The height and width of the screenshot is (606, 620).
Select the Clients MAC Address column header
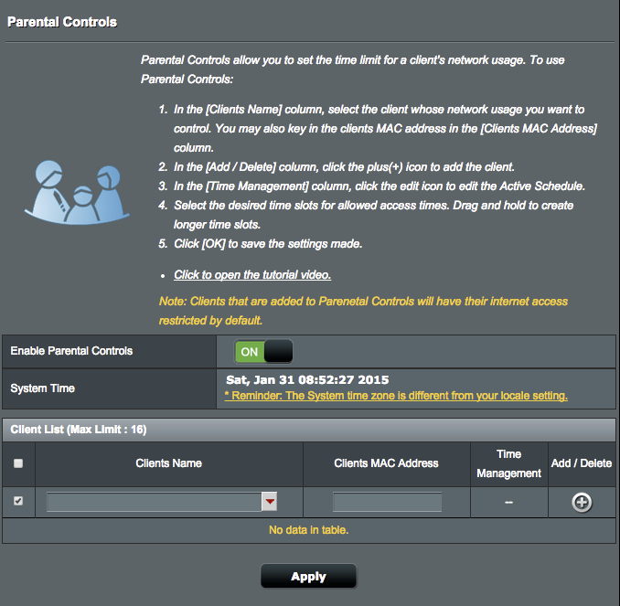click(x=386, y=463)
